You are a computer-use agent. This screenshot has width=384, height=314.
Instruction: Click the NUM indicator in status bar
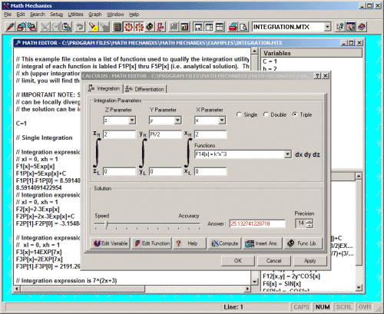pyautogui.click(x=323, y=307)
